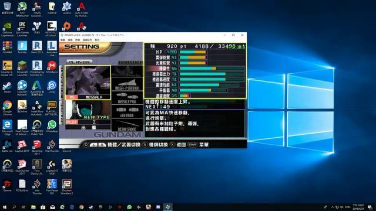Launch Counter-Strike Global Offensive shortcut
Image resolution: width=376 pixels, height=211 pixels.
(x=7, y=69)
